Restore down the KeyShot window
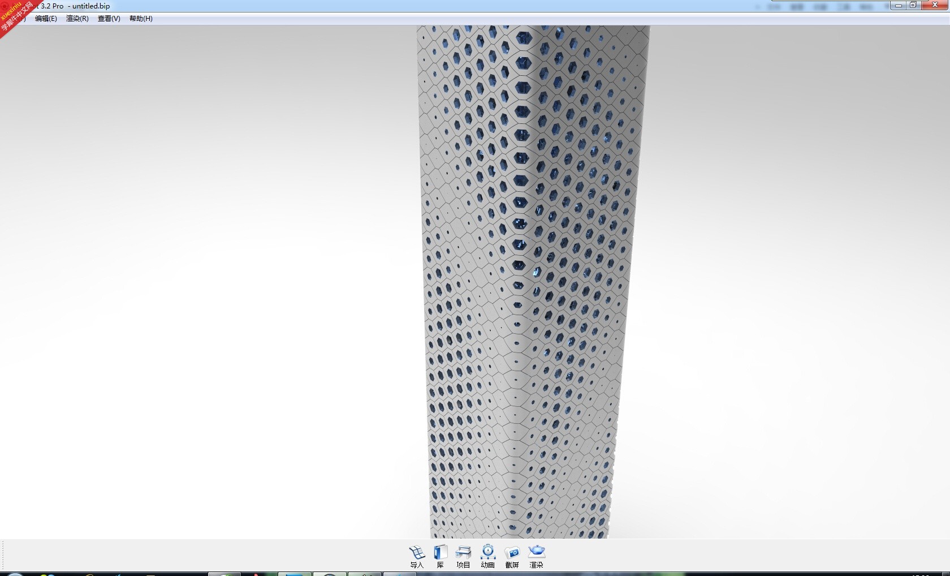 click(913, 5)
